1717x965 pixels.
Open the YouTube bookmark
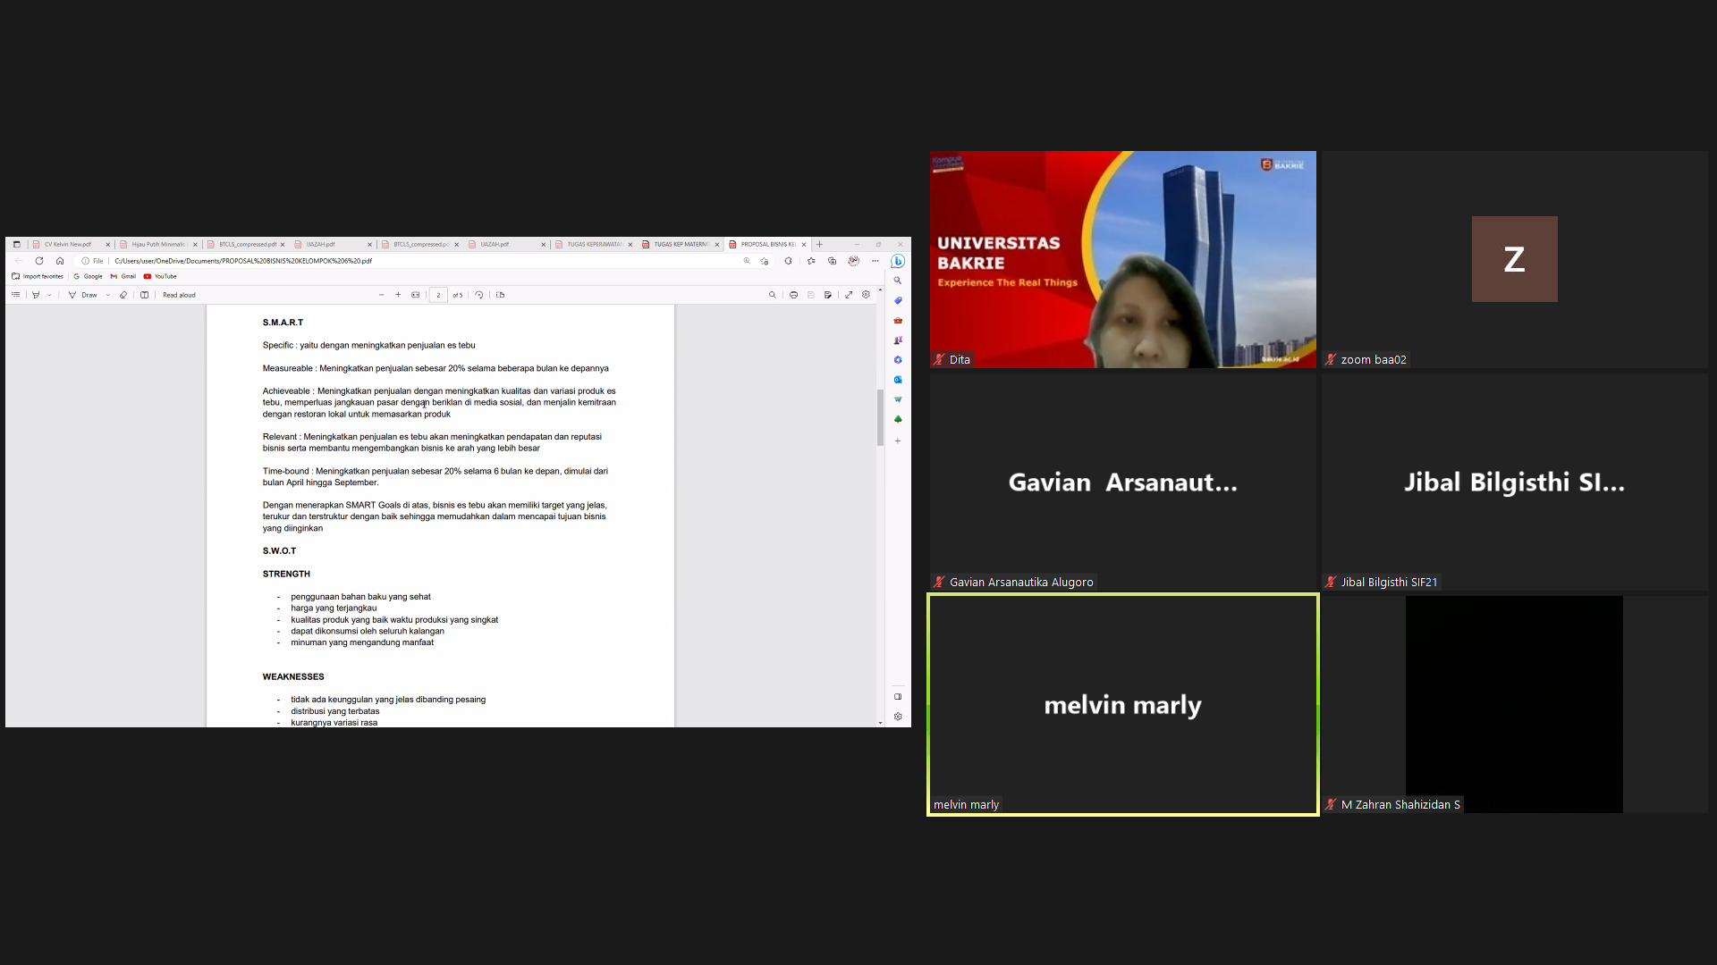pyautogui.click(x=161, y=277)
